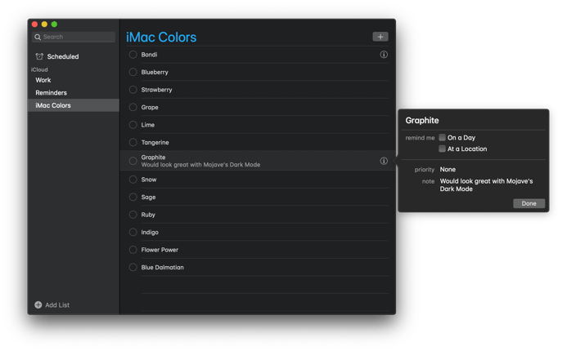Click the Scheduled alarm clock icon
Image resolution: width=567 pixels, height=351 pixels.
pyautogui.click(x=39, y=56)
